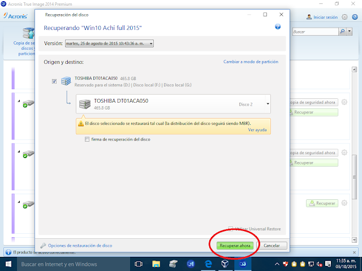This screenshot has width=362, height=271.
Task: Collapse the first backup entry triangle
Action: (19, 101)
